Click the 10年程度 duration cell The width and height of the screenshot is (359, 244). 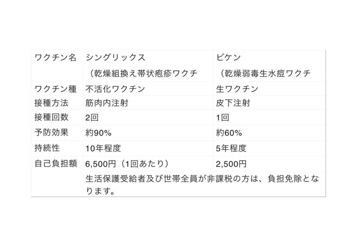pos(103,148)
